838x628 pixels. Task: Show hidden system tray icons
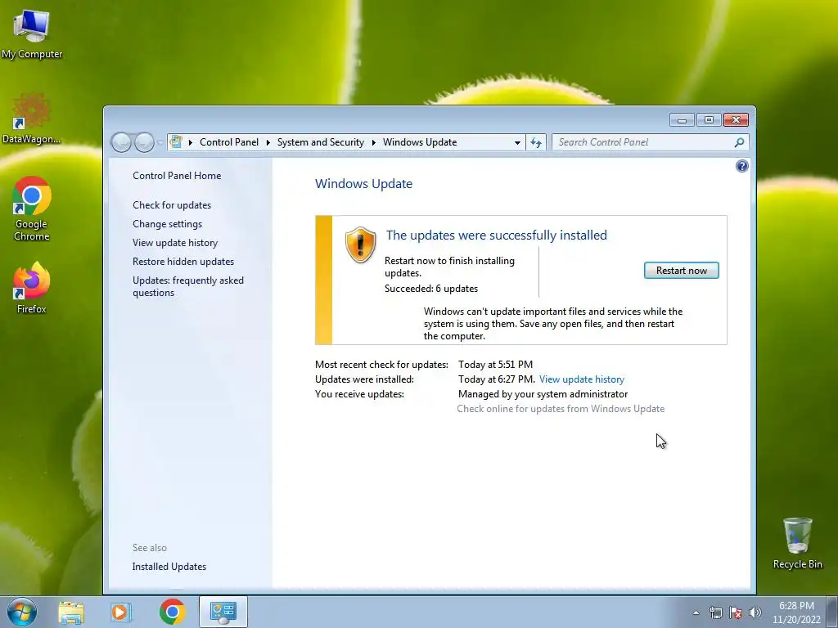[696, 612]
